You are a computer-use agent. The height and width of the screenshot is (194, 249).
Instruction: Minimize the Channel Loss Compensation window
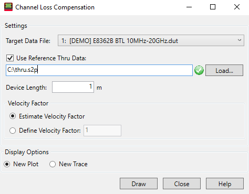(x=189, y=7)
